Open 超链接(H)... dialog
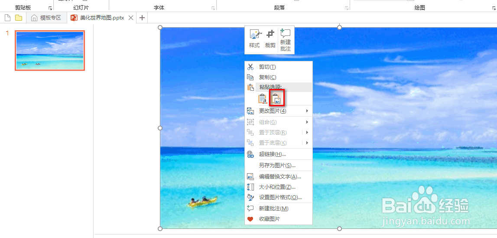The width and height of the screenshot is (497, 238). coord(279,154)
